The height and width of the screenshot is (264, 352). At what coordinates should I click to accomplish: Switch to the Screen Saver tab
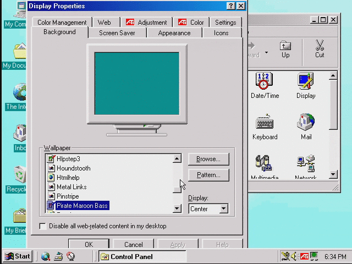117,33
